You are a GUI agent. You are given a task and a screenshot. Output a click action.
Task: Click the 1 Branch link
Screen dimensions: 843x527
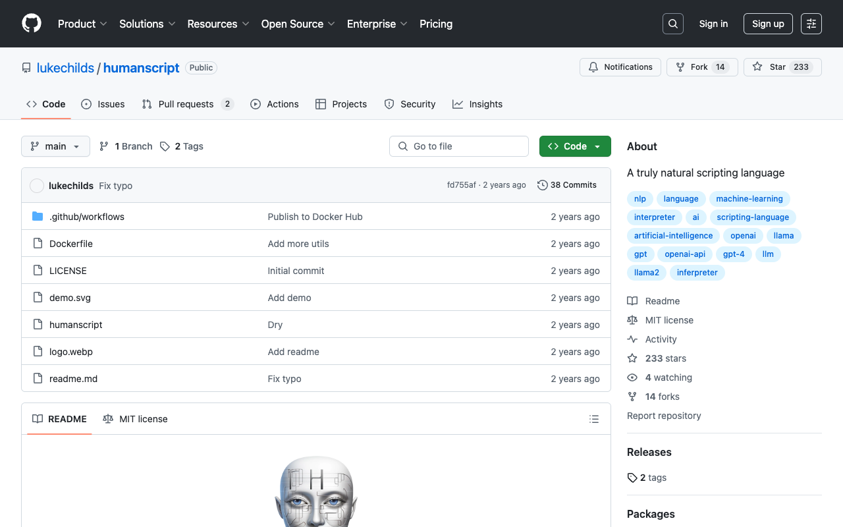126,146
